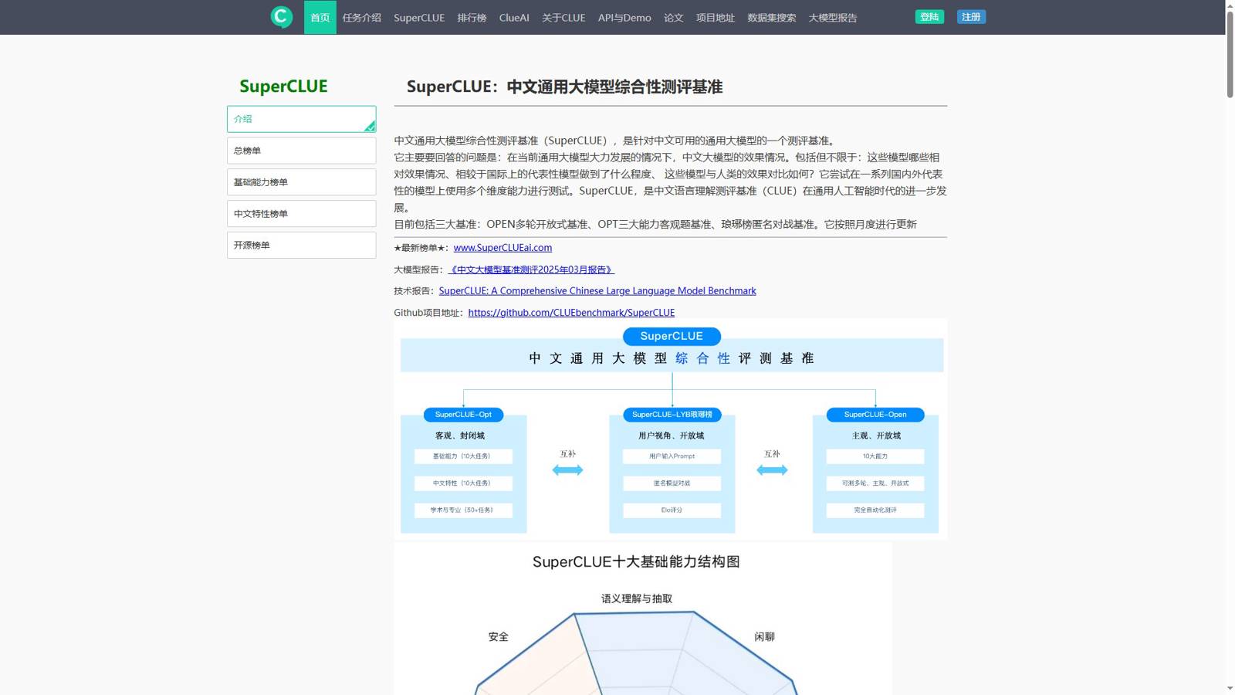The height and width of the screenshot is (695, 1235).
Task: Open the 排行榜 menu item
Action: pos(472,17)
